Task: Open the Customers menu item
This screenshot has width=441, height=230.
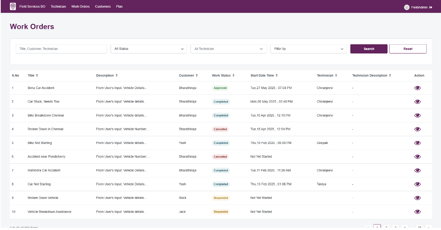Action: tap(103, 7)
